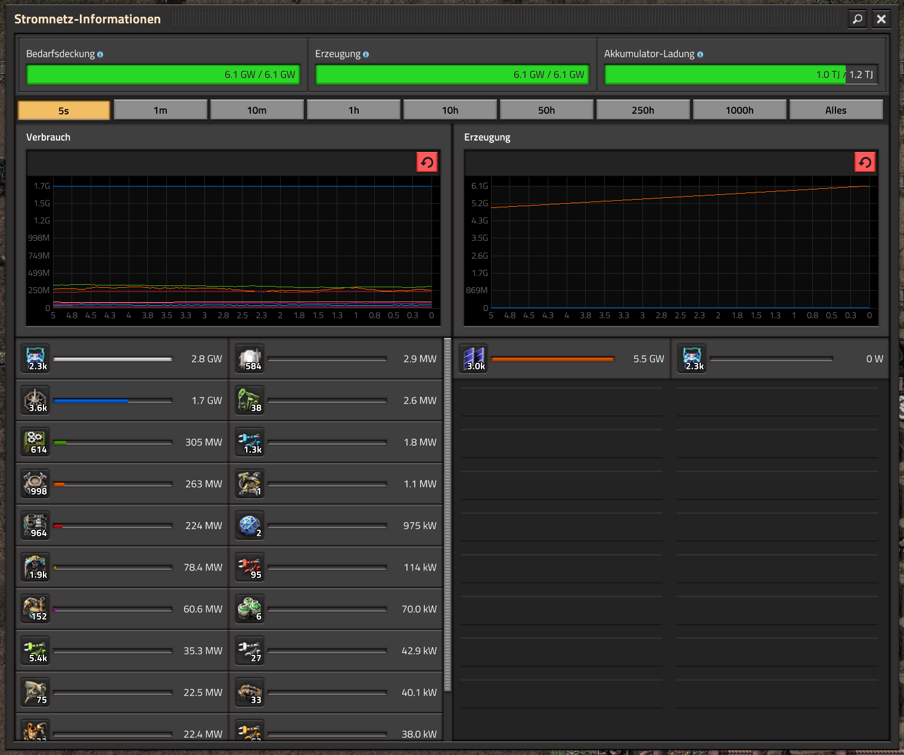
Task: Select radar dome icon in the 975 kW row
Action: point(250,526)
